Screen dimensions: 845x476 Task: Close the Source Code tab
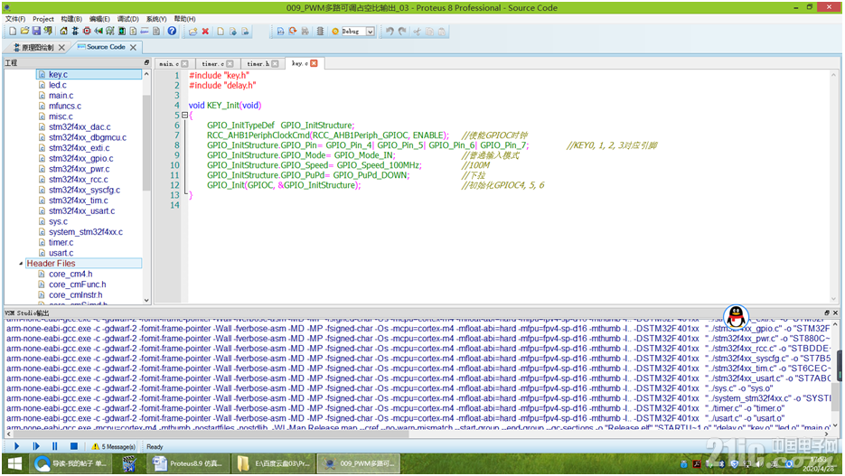click(x=133, y=47)
